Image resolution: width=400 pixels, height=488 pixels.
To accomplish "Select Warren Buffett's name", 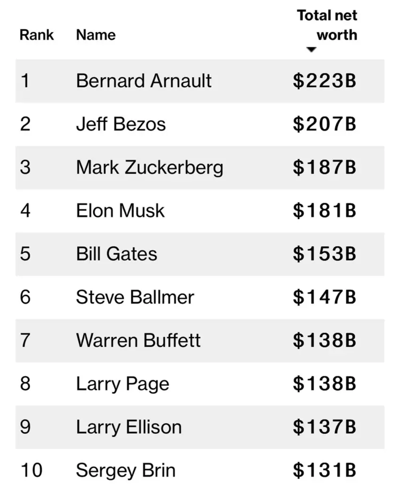I will pyautogui.click(x=138, y=340).
